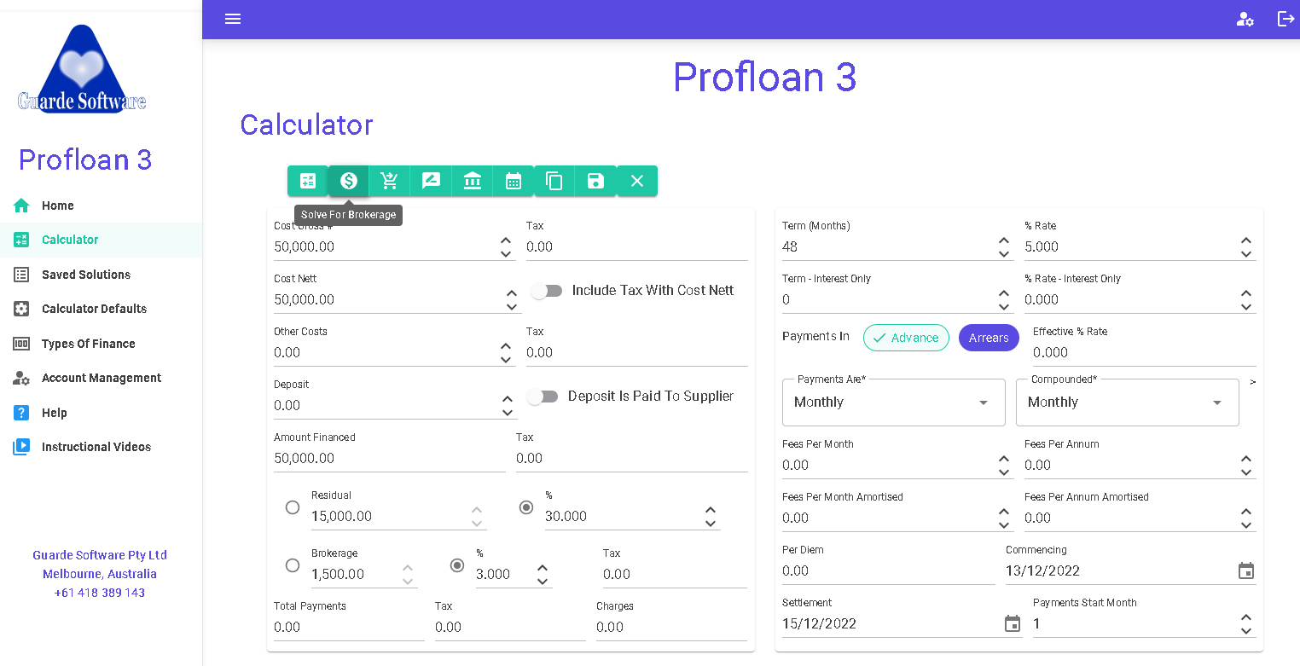Click the Guarde Software logo
Screen dimensions: 1300x666
tap(82, 69)
